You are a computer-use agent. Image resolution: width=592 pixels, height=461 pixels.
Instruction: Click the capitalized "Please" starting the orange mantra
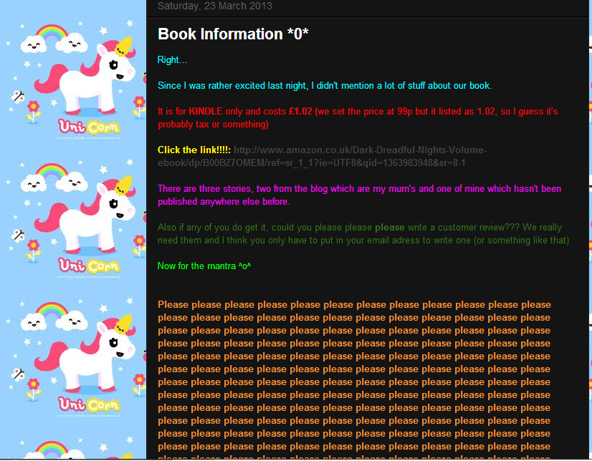point(173,305)
